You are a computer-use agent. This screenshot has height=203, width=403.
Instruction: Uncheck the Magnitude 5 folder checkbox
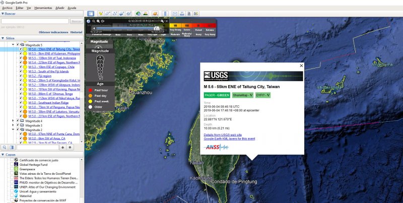click(x=18, y=45)
